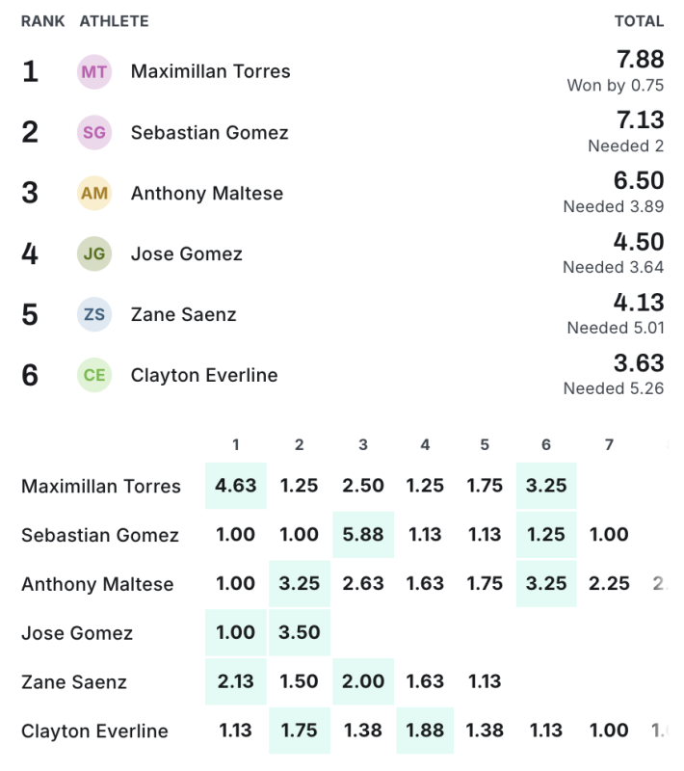
Task: Click Zane Saenz's 2.13 wave score
Action: (x=236, y=682)
